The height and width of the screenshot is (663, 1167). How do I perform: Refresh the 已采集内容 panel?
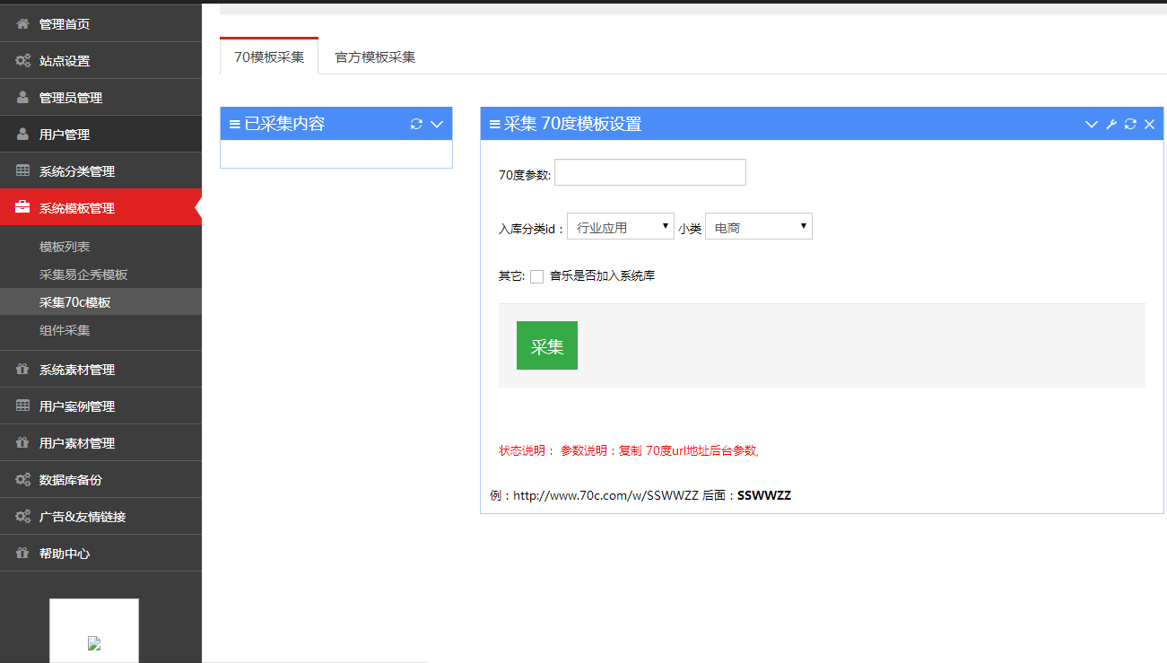click(415, 124)
